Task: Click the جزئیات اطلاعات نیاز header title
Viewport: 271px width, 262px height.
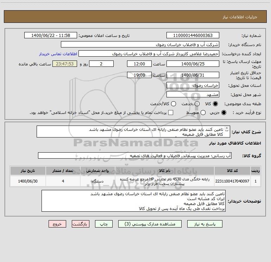Action: (240, 17)
